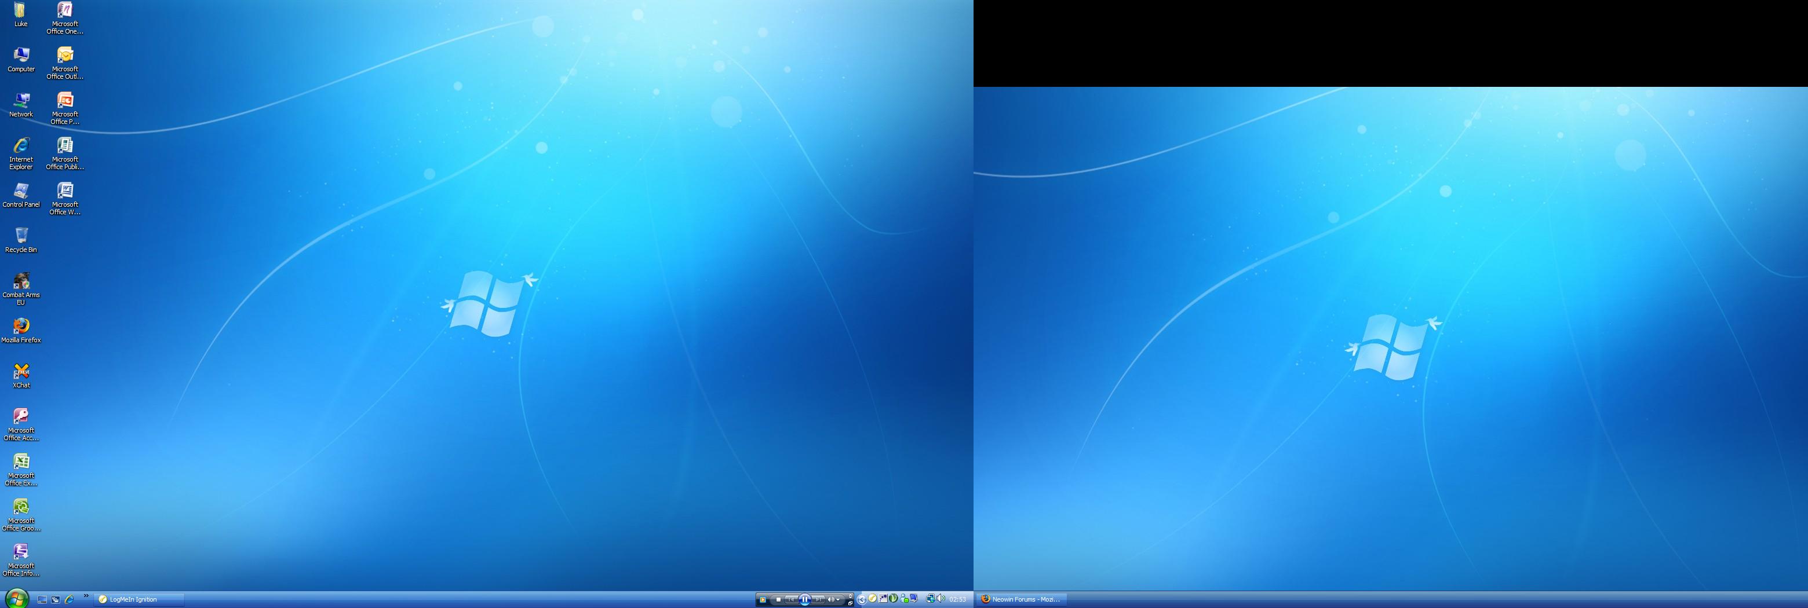
Task: Collapse the system tray hidden icons arrow
Action: (x=862, y=599)
